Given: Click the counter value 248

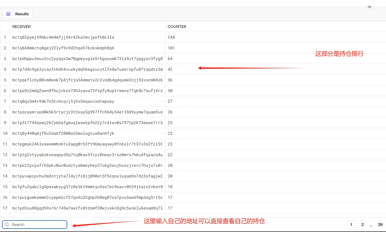Looking at the screenshot, I should 171,37.
